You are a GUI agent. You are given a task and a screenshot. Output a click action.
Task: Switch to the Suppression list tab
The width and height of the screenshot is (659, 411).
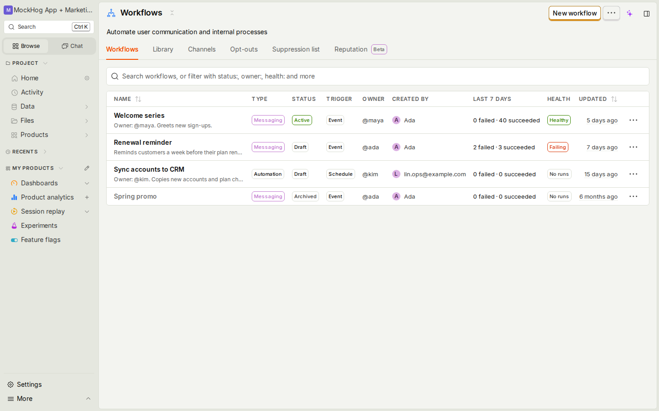click(x=296, y=49)
